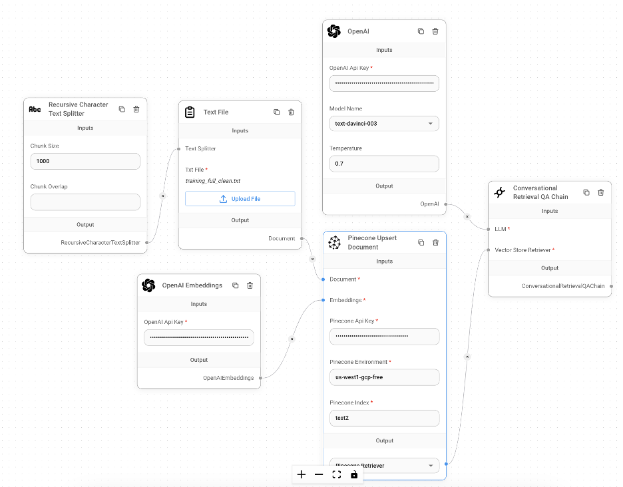This screenshot has height=487, width=623.
Task: Click the Temperature field showing 0.7
Action: point(384,164)
